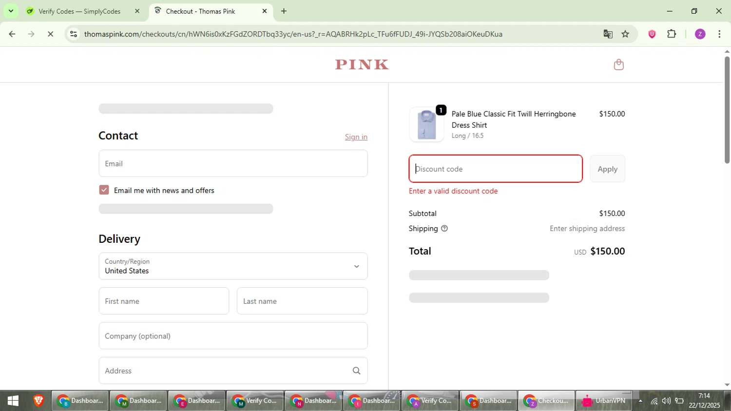Click into the Email field
This screenshot has width=731, height=411.
click(x=233, y=163)
